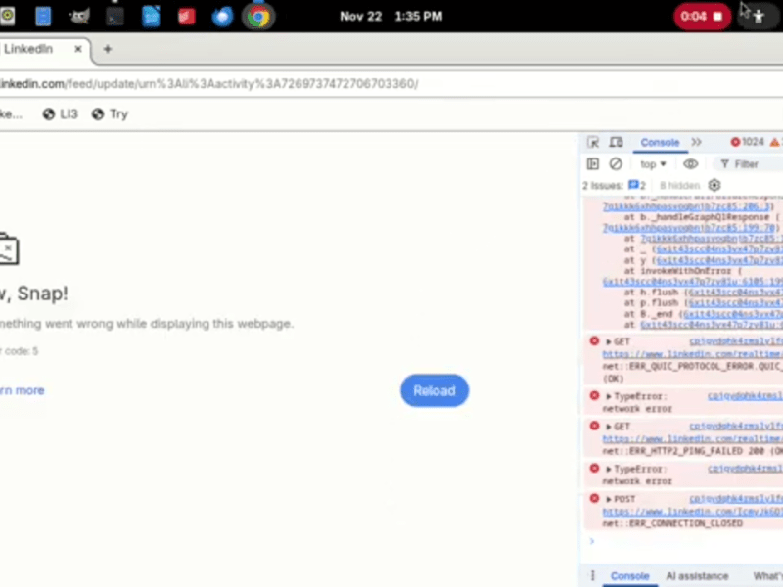The image size is (783, 587).
Task: Switch to the AI assistance tab
Action: pyautogui.click(x=697, y=576)
